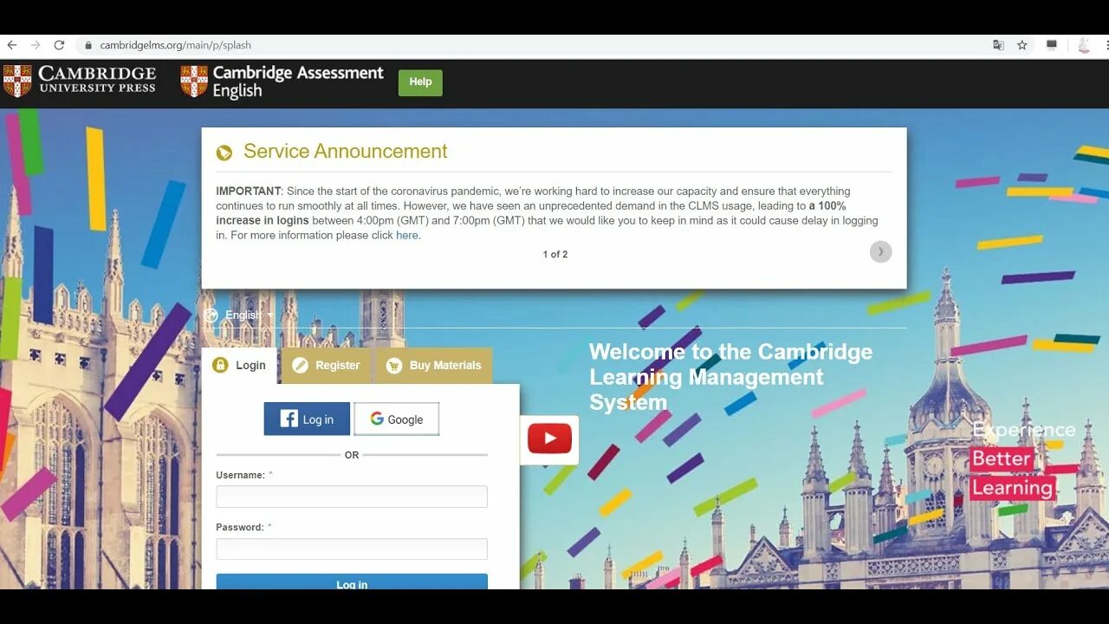Focus the Username input field
Image resolution: width=1109 pixels, height=624 pixels.
[352, 497]
